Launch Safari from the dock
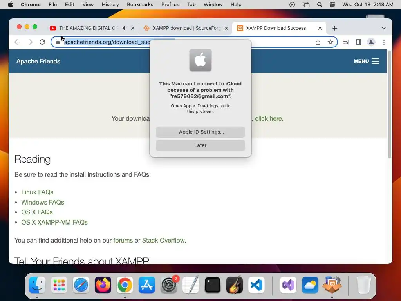401x301 pixels. click(81, 285)
